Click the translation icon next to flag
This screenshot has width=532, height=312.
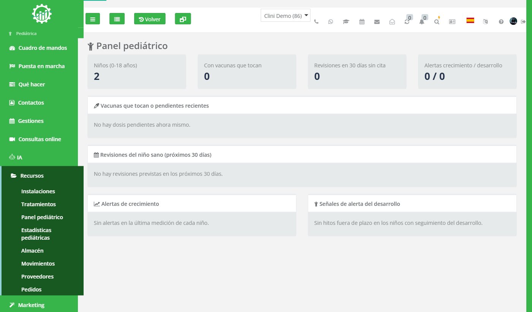click(x=485, y=22)
